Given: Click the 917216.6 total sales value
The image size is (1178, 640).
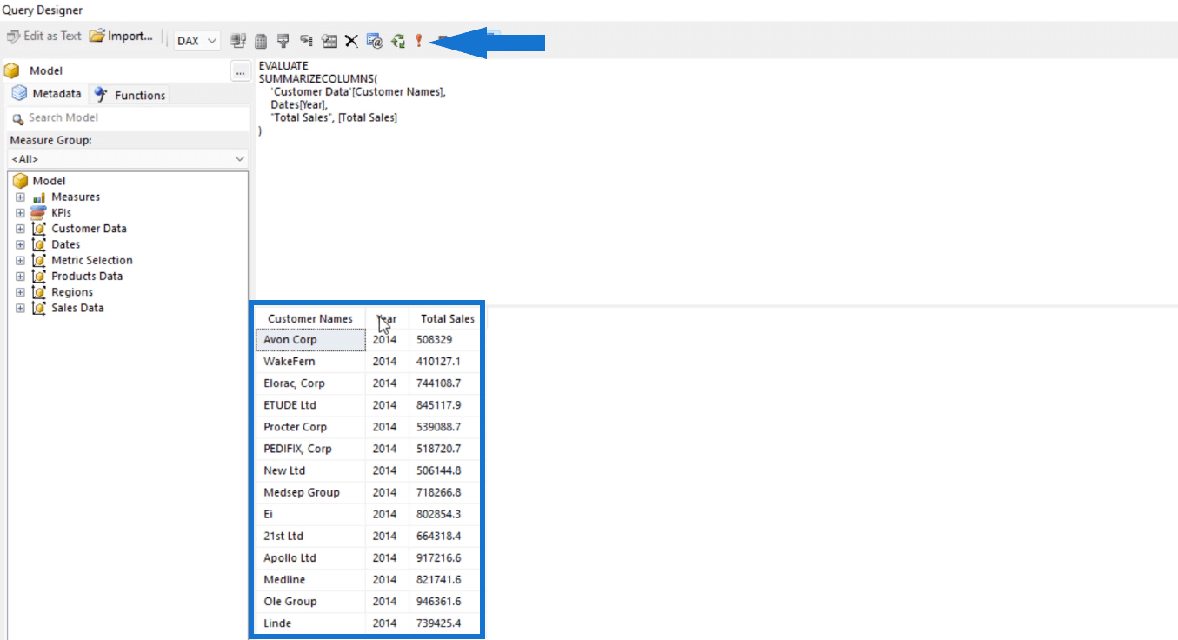Looking at the screenshot, I should pyautogui.click(x=444, y=558).
